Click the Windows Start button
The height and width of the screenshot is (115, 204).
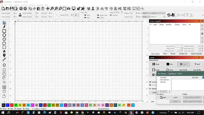pyautogui.click(x=3, y=113)
